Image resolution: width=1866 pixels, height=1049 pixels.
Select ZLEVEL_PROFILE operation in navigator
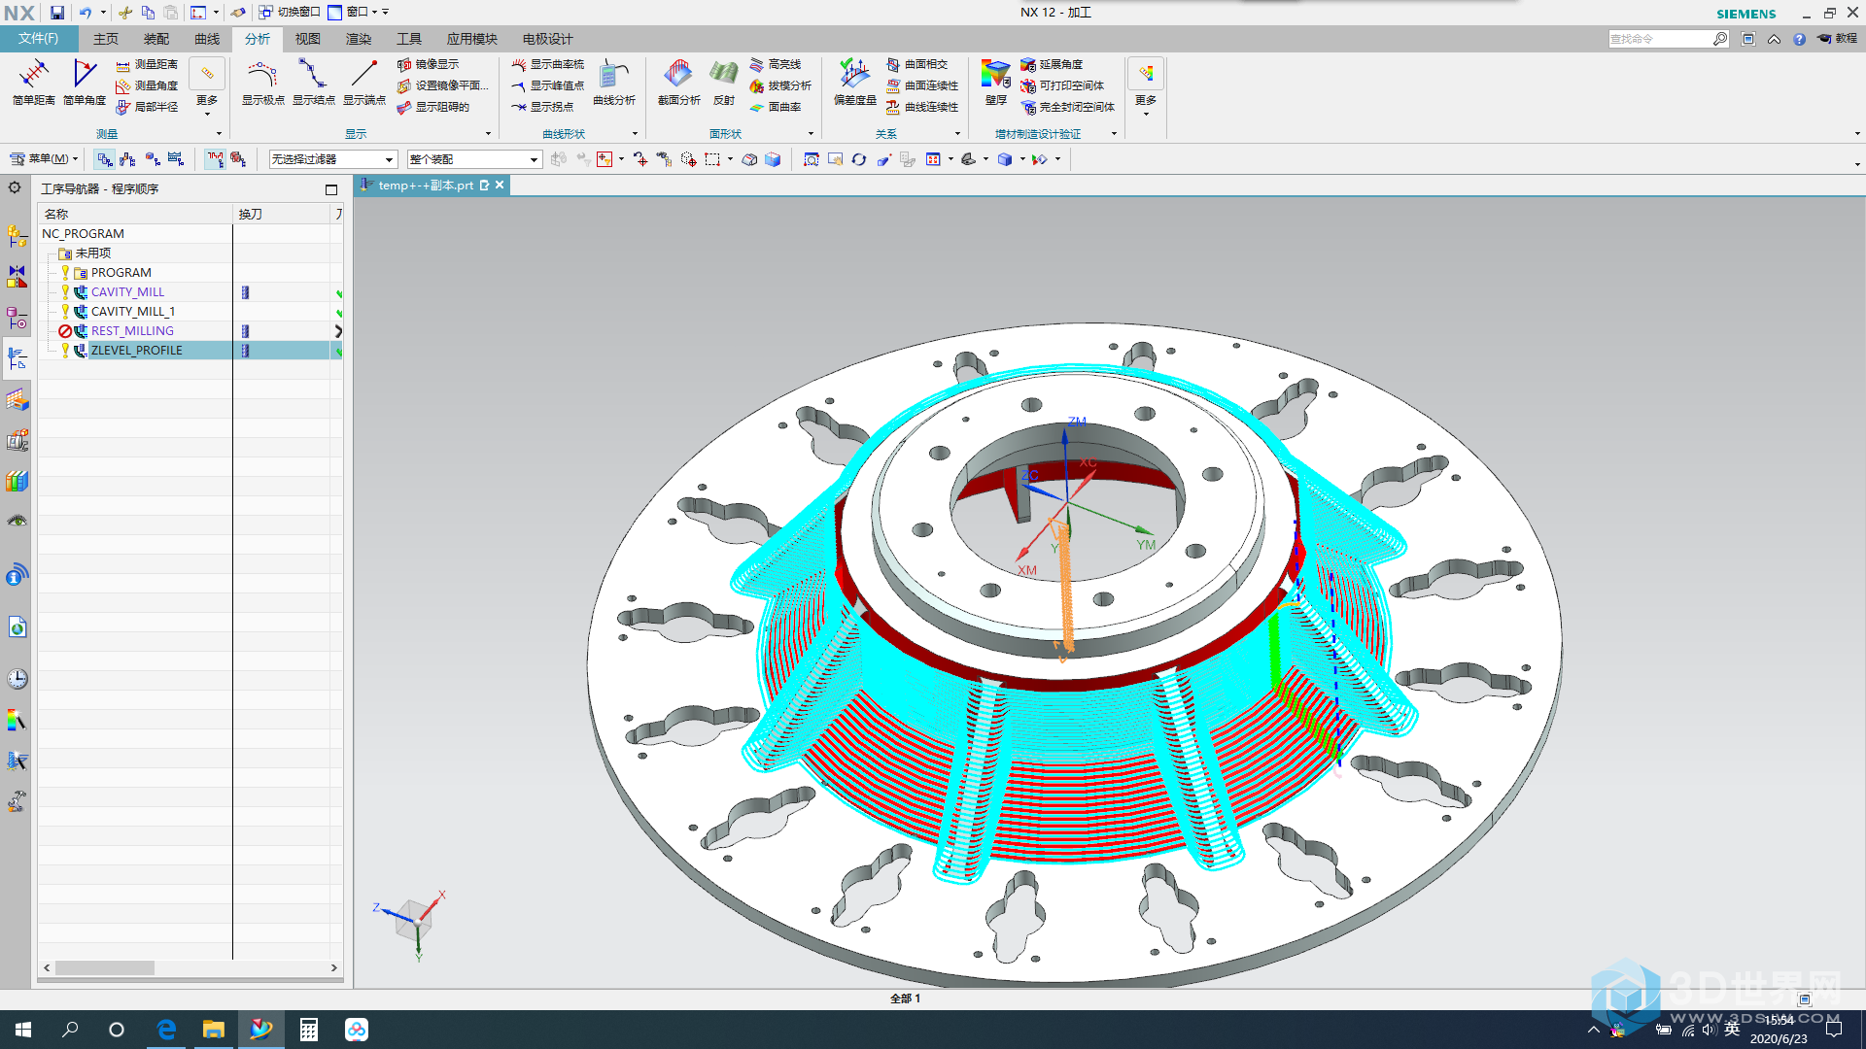pyautogui.click(x=136, y=350)
